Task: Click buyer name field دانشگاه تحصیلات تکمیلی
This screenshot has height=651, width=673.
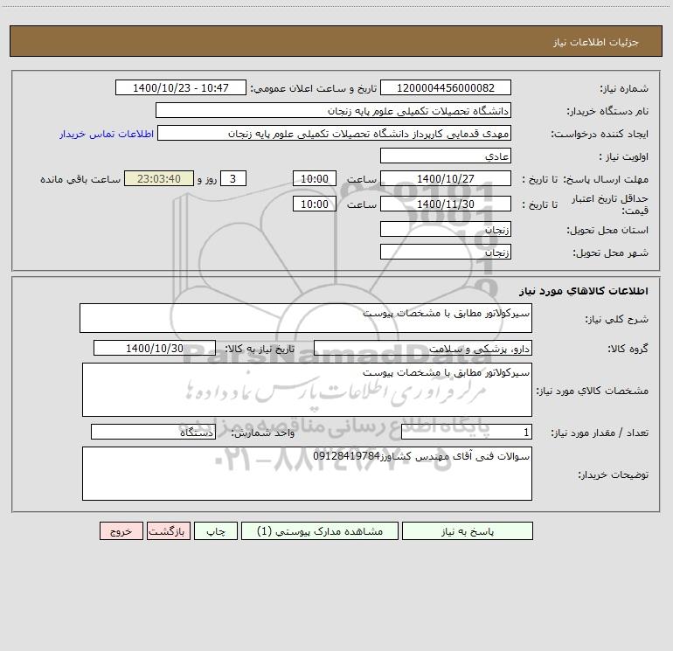Action: [333, 110]
